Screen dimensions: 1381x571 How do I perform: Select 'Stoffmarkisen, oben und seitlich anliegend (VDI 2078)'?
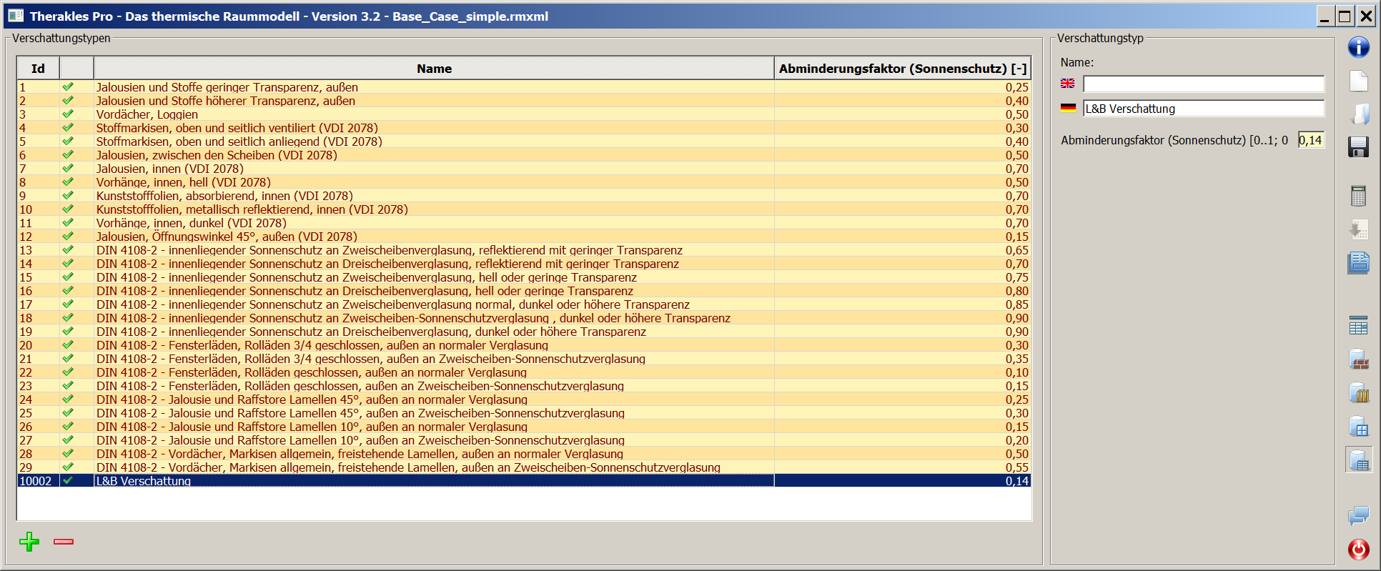[524, 141]
